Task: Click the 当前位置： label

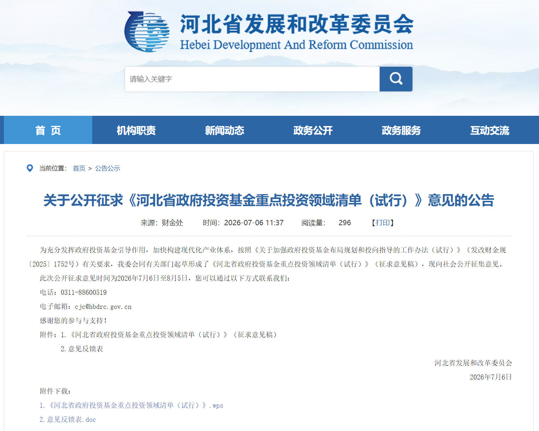Action: [x=53, y=168]
